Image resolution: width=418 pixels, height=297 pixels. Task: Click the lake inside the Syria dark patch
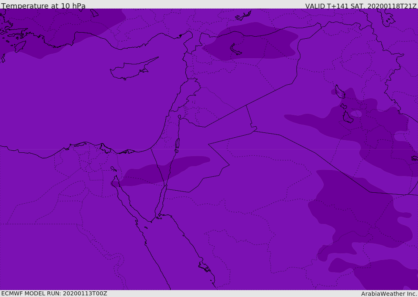point(235,50)
